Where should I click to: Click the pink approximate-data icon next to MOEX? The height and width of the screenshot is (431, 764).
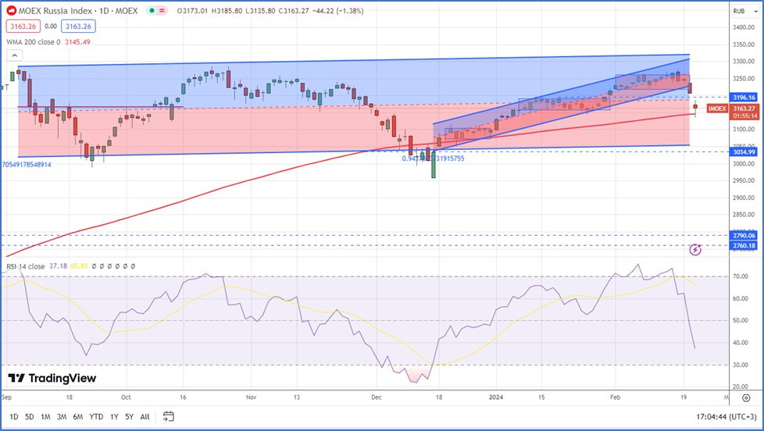click(162, 11)
